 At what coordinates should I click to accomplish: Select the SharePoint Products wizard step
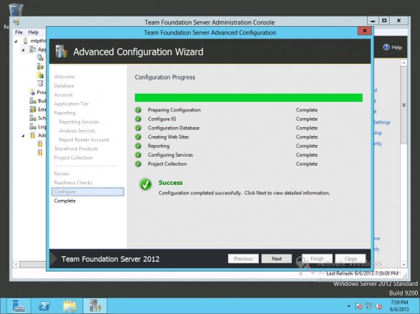tap(76, 148)
